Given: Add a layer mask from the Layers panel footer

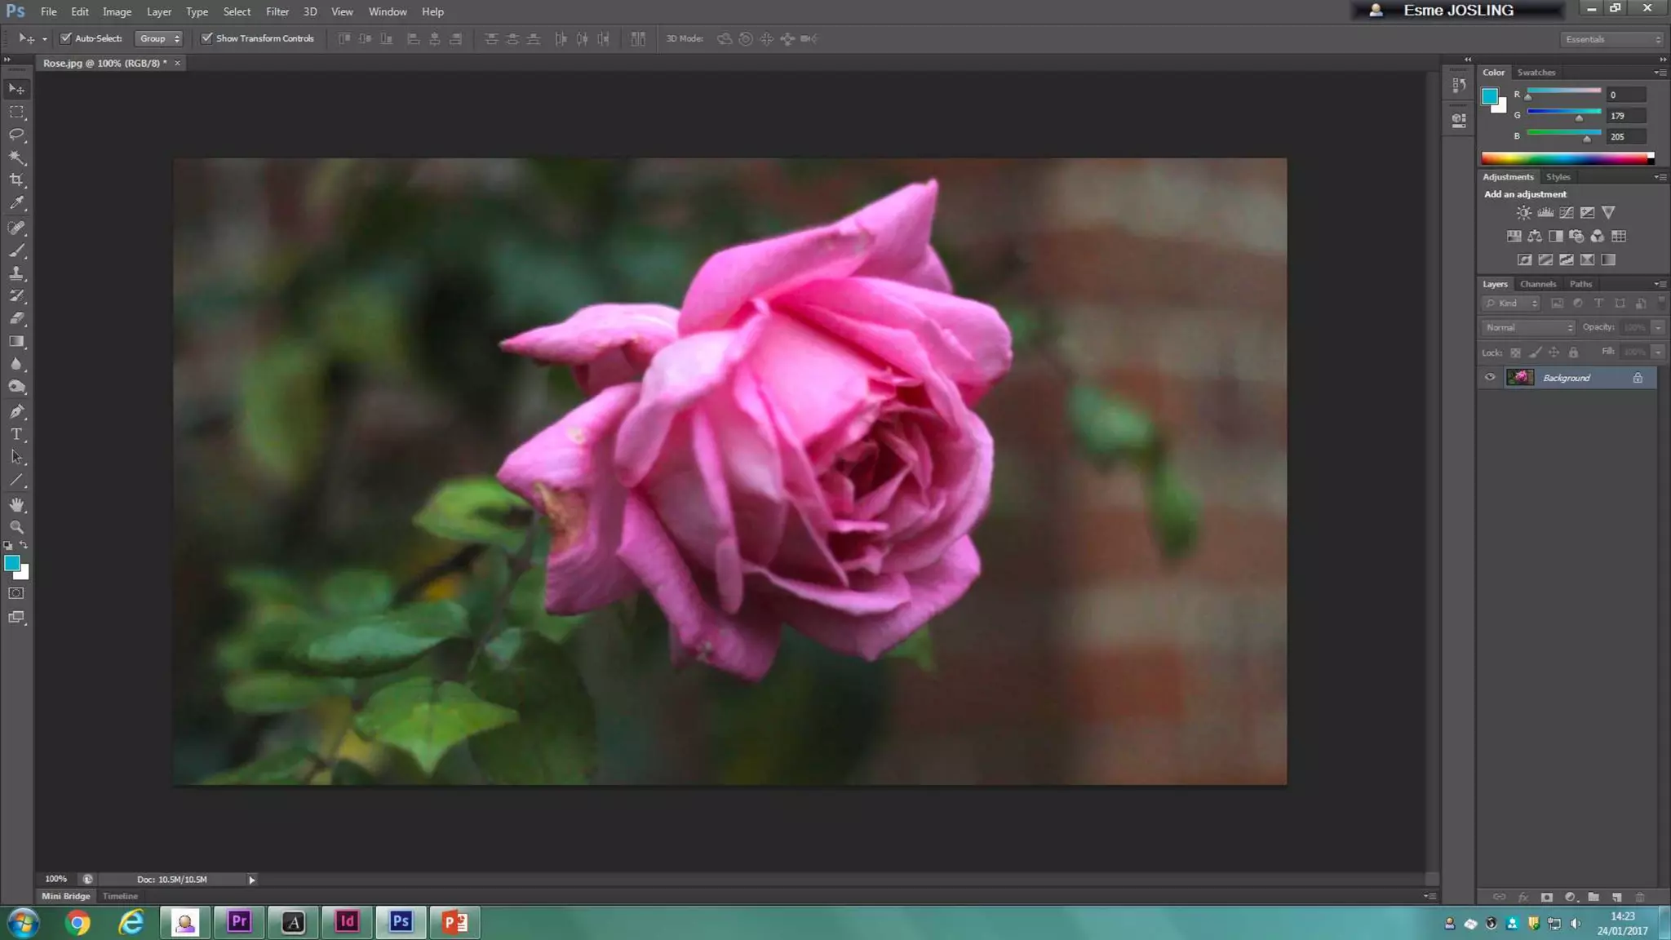Looking at the screenshot, I should (1546, 897).
